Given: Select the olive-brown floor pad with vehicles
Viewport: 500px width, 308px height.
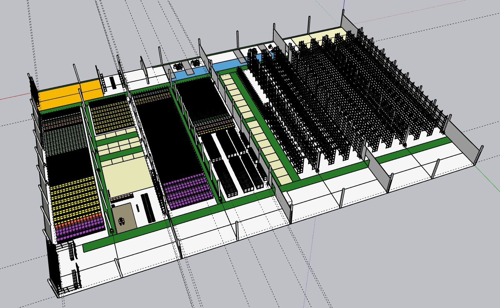Looking at the screenshot, I should (x=124, y=216).
